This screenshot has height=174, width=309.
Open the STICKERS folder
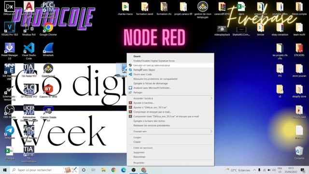point(299,50)
